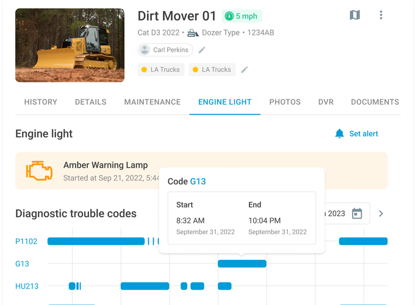The width and height of the screenshot is (416, 305).
Task: Select the rightmost P1102 timeline bar
Action: (x=363, y=242)
